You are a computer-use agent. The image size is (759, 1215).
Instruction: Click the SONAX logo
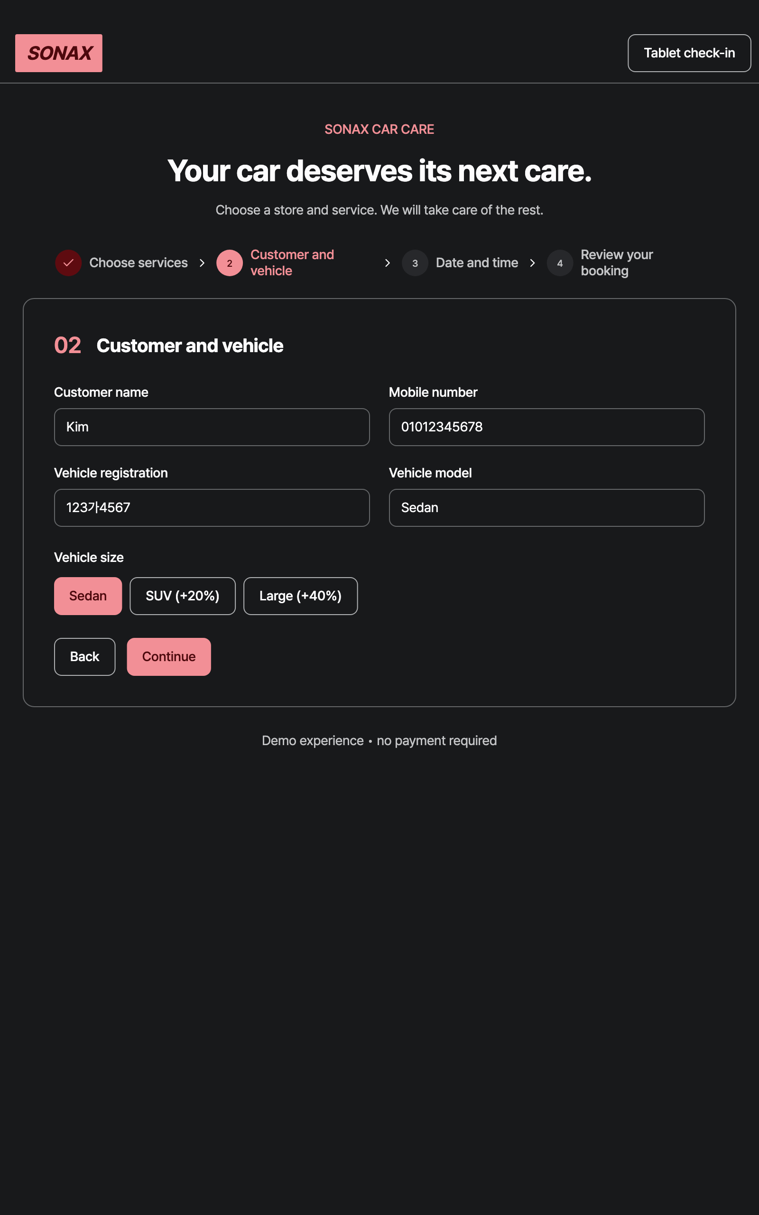pos(59,53)
